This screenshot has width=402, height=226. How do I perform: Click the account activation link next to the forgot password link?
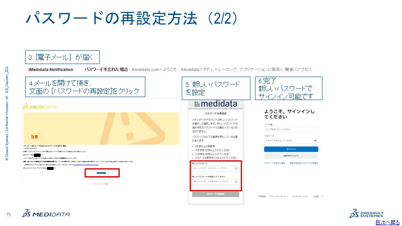[x=304, y=163]
